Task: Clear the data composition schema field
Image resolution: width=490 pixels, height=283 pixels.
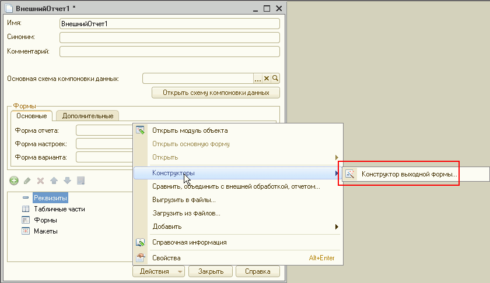Action: coord(266,78)
